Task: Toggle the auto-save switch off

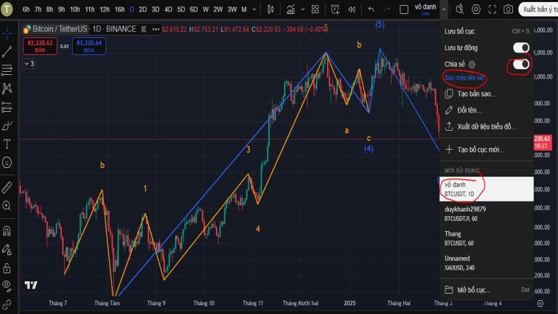Action: [521, 48]
